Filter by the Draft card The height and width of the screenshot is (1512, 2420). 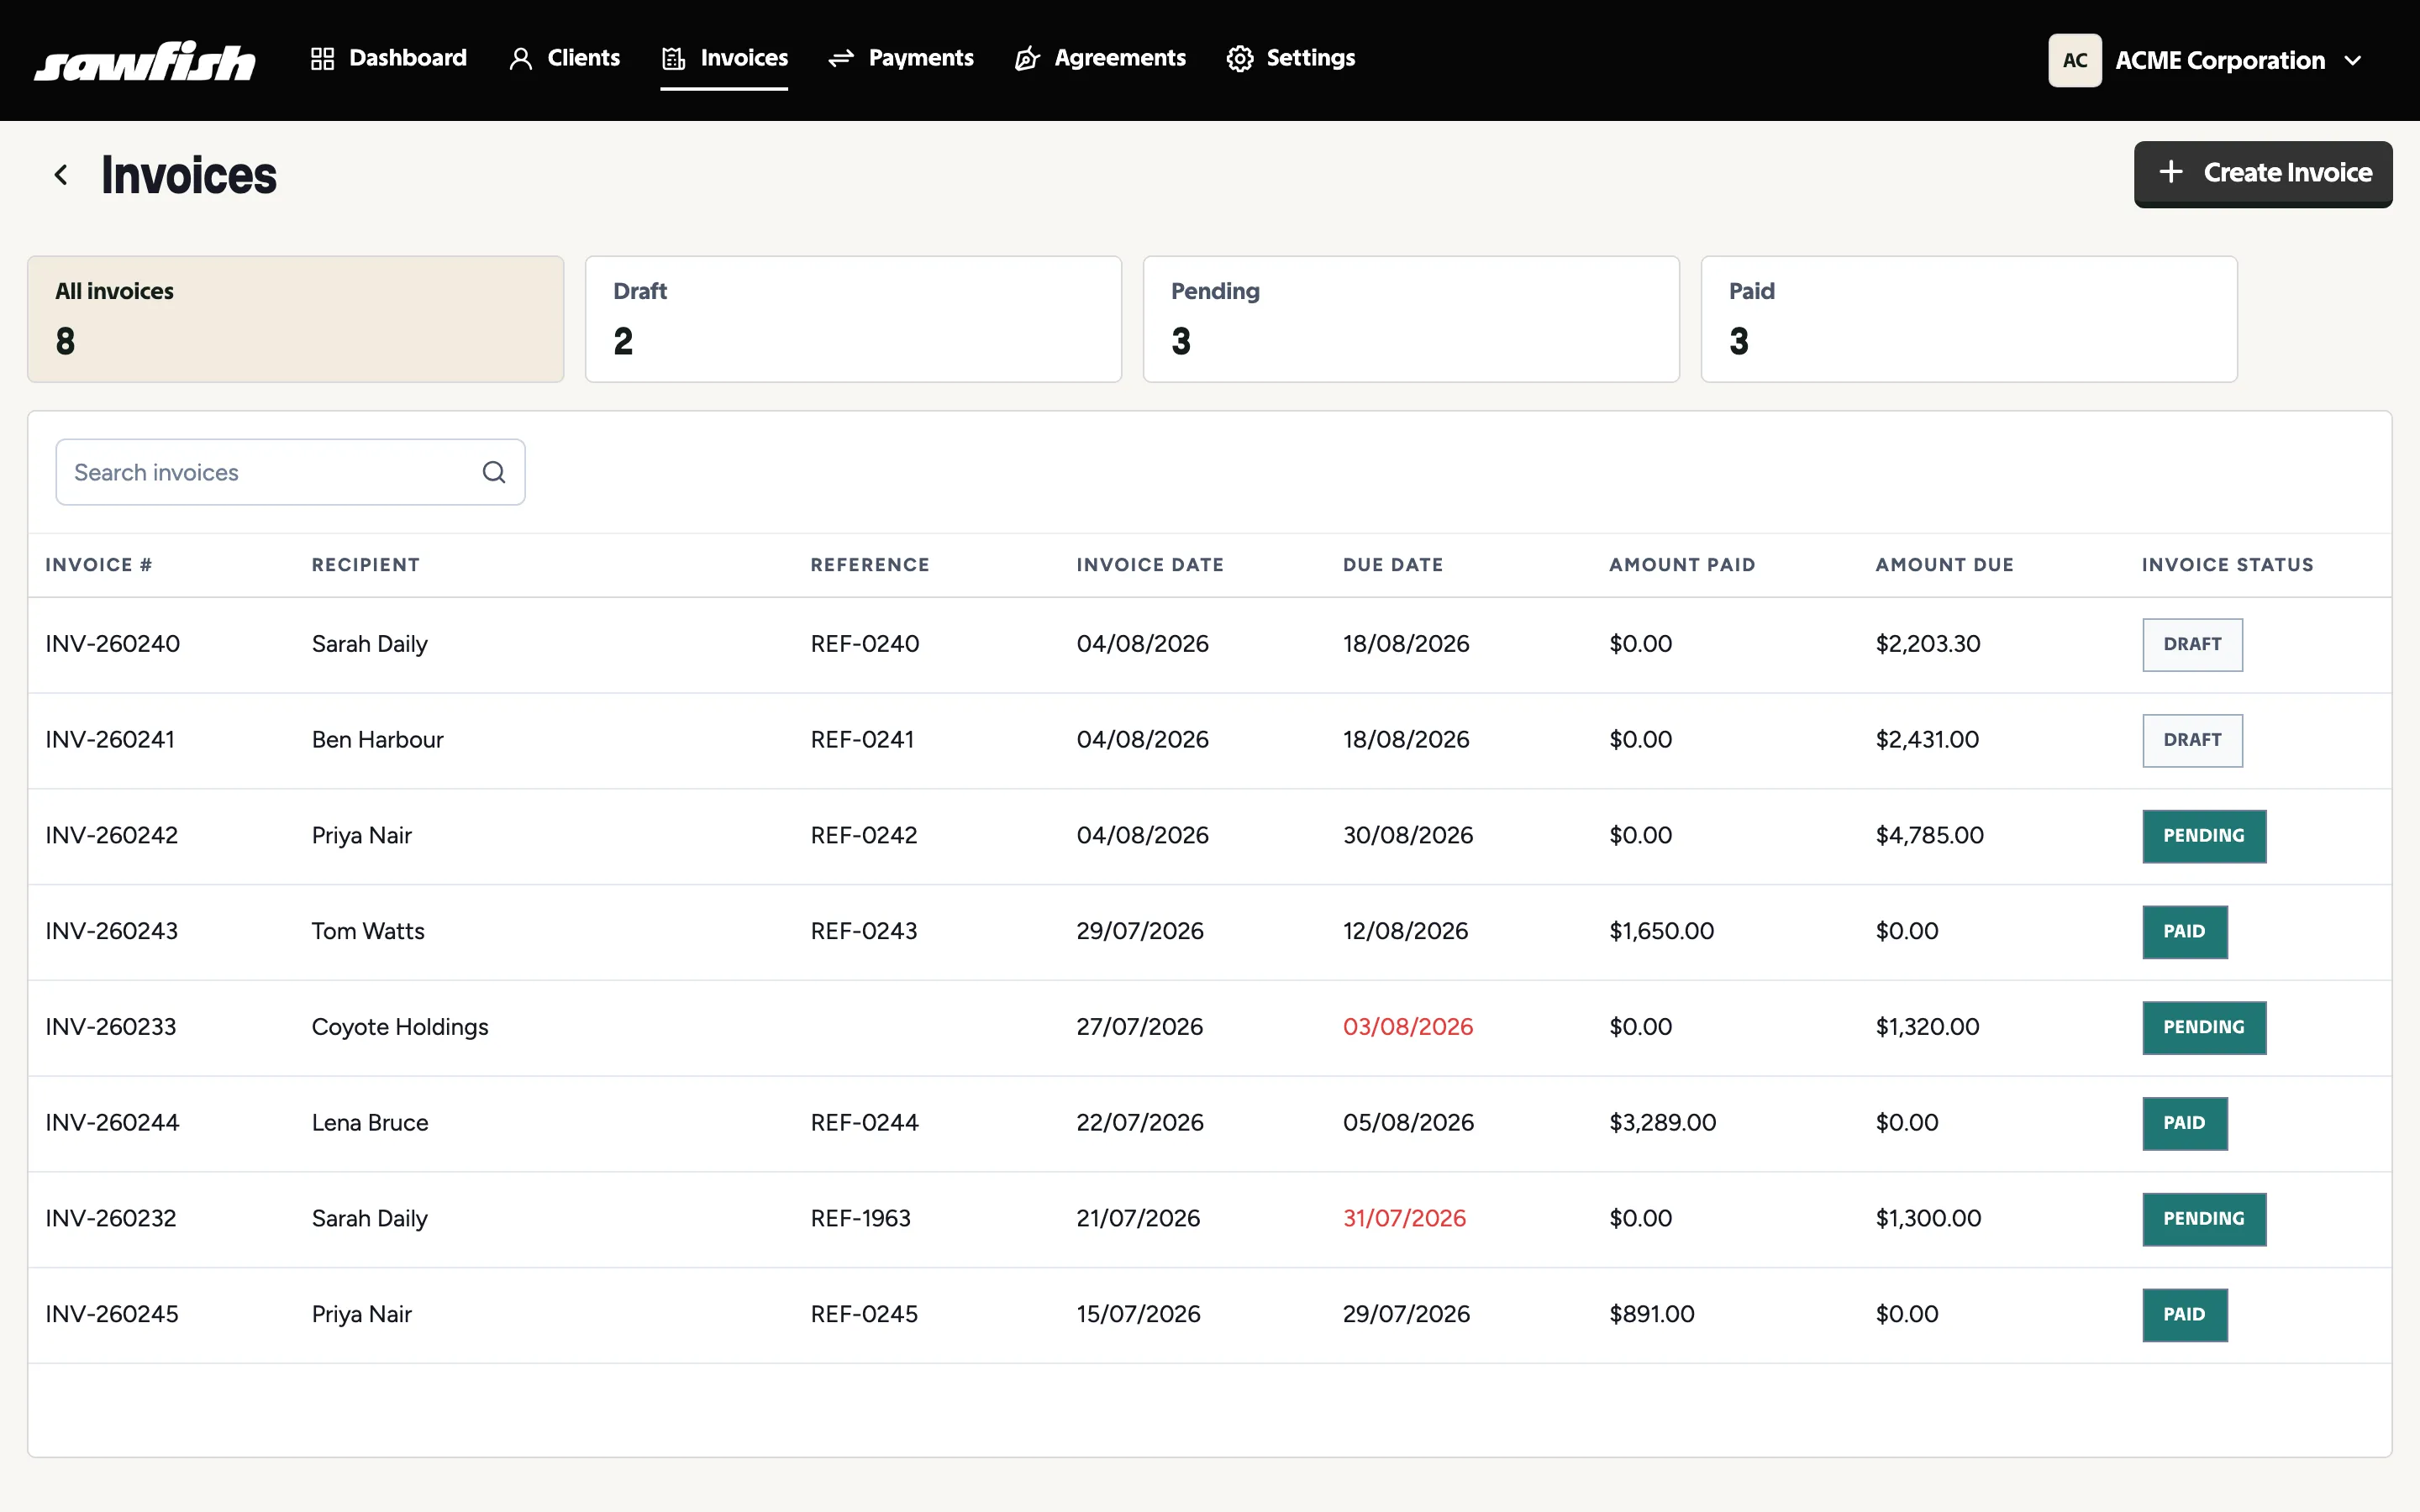(x=853, y=319)
